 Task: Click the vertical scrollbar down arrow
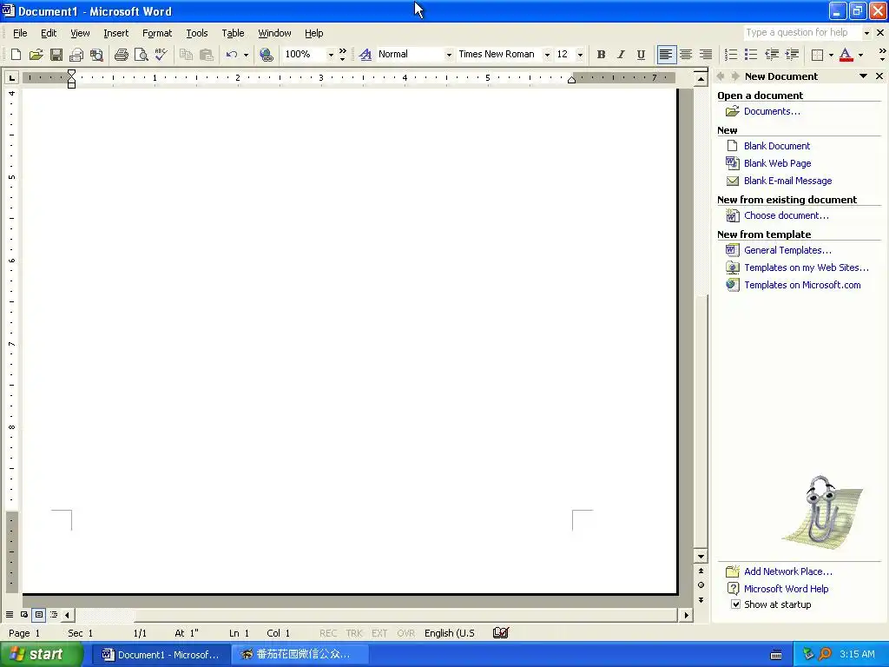(701, 557)
